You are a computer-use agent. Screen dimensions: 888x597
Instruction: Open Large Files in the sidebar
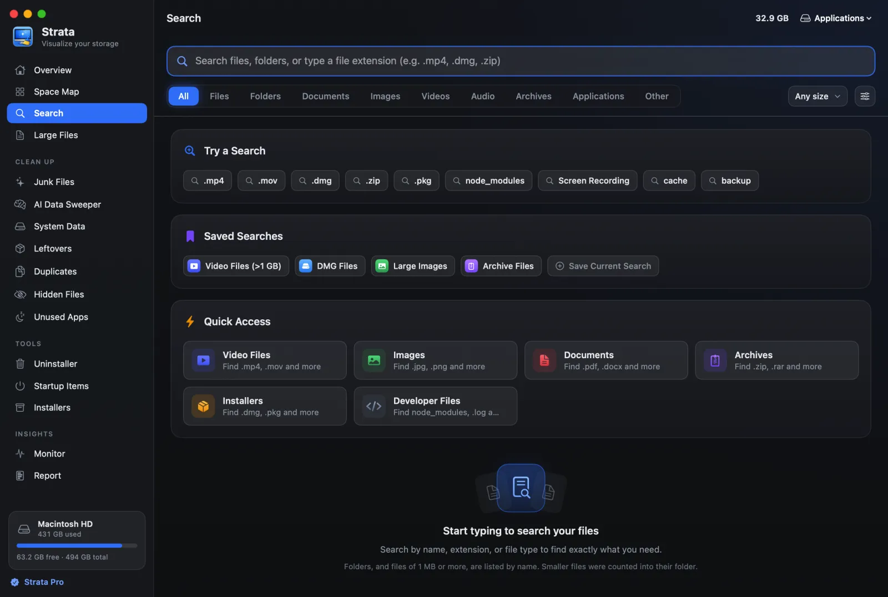pyautogui.click(x=77, y=135)
